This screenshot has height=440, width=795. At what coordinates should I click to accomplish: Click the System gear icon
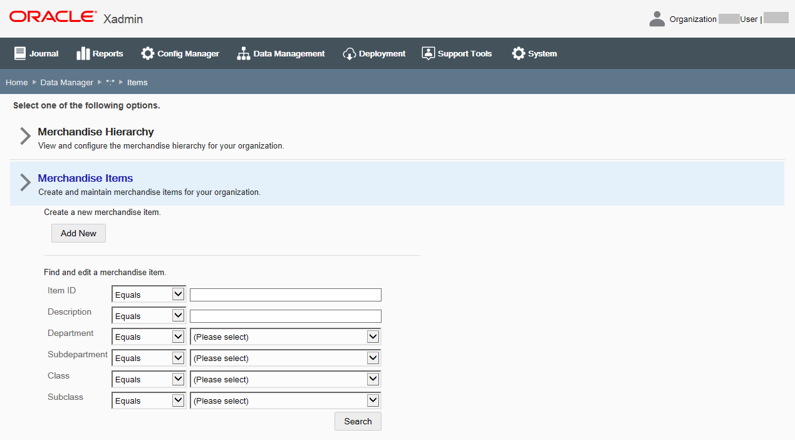(519, 53)
